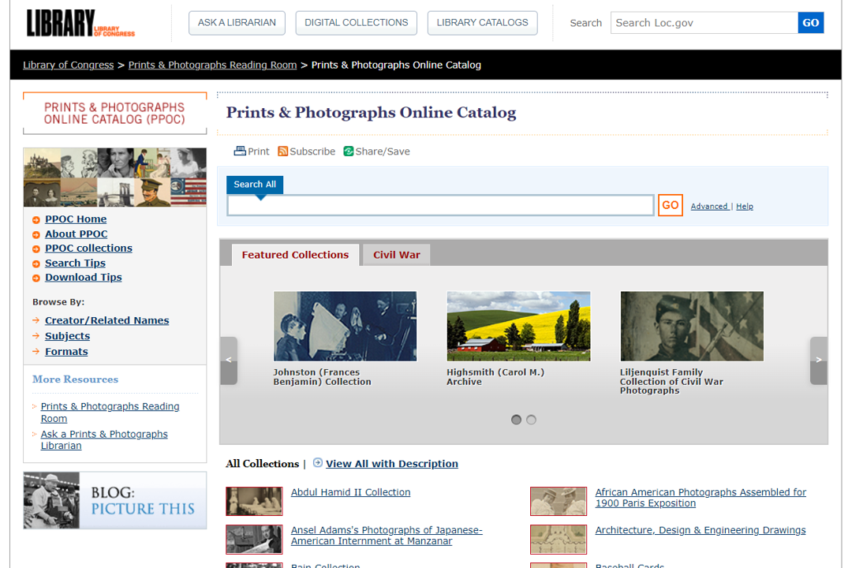Browse by Formats
Viewport: 863px width, 568px height.
(66, 352)
